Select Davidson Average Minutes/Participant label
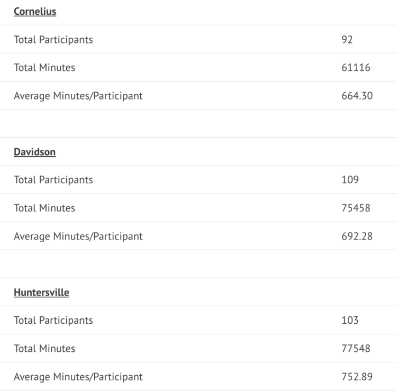 pyautogui.click(x=78, y=236)
